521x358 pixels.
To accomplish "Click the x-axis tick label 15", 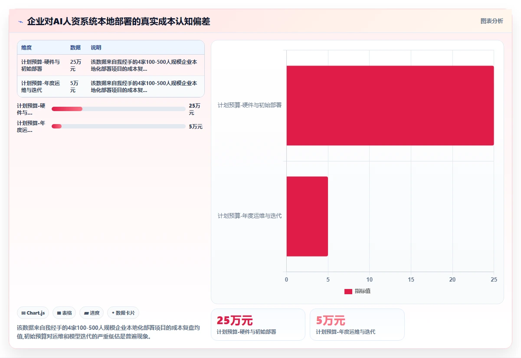I will click(411, 279).
